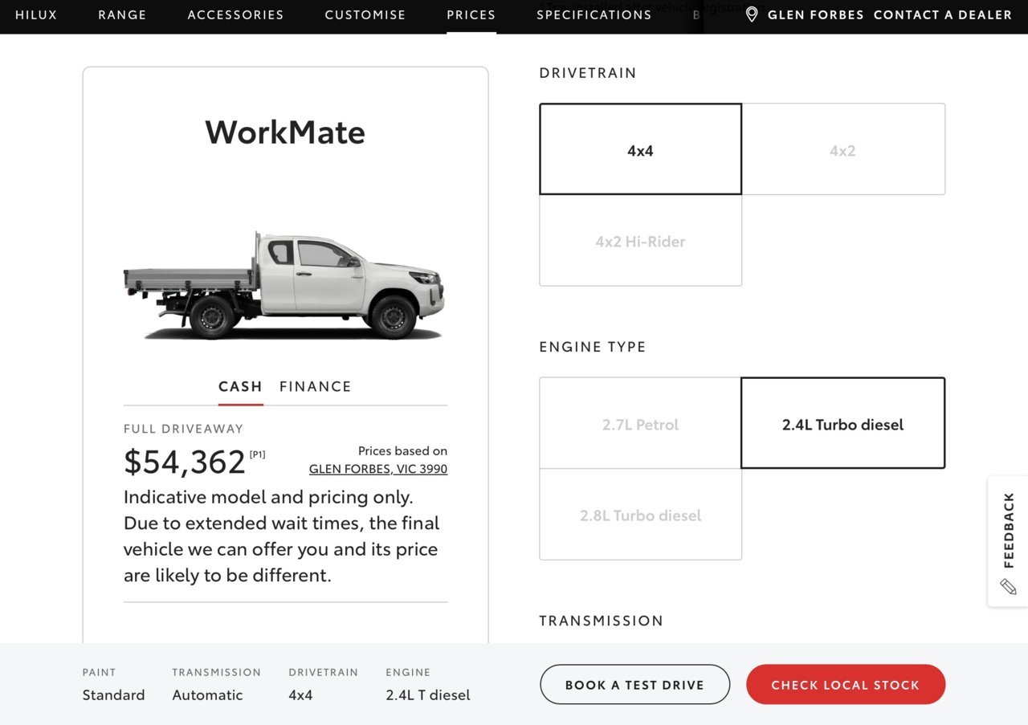The image size is (1028, 725).
Task: Open the Customise navigation item
Action: 365,14
